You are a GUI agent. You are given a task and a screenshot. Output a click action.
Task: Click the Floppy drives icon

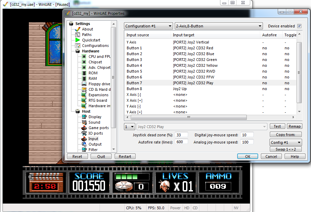(x=84, y=84)
